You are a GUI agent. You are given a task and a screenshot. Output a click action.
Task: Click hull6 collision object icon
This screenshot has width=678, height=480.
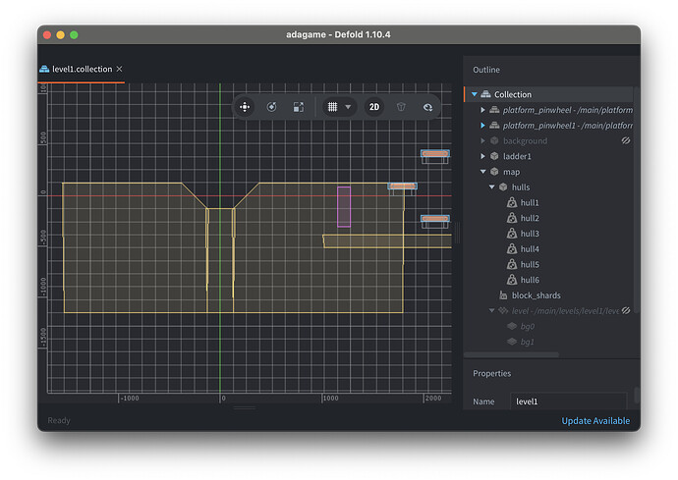[x=512, y=280]
